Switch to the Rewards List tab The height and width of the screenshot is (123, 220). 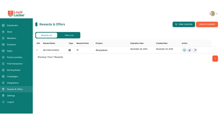coord(46,35)
